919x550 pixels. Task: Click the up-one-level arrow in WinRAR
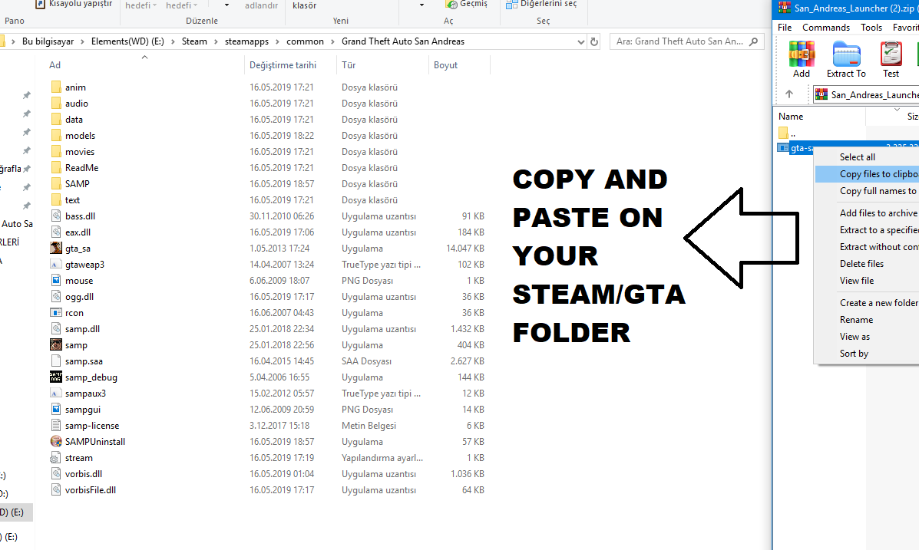(789, 94)
